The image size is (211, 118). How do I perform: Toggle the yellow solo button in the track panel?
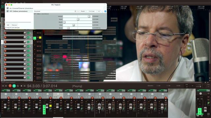point(40,38)
